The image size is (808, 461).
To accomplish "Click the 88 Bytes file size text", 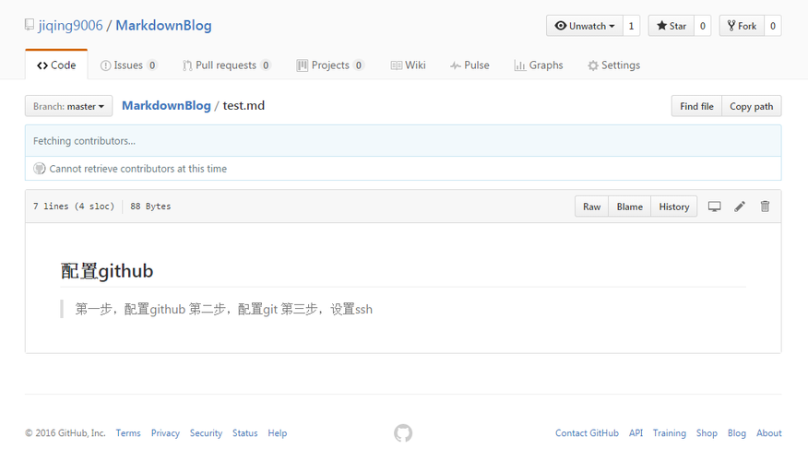I will coord(150,206).
